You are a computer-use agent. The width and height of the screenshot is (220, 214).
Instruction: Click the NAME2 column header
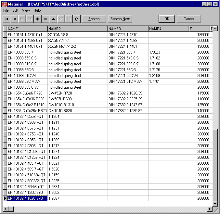(x=77, y=29)
